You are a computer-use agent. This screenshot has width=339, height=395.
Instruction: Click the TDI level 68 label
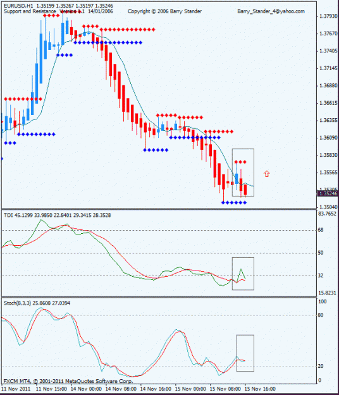[321, 230]
